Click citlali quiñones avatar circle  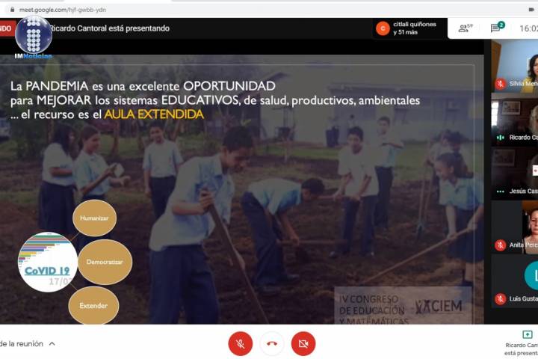[x=383, y=28]
